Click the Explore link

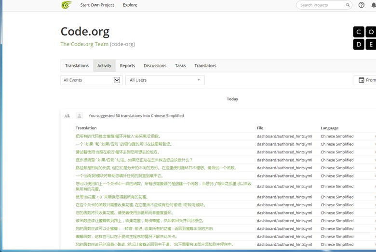[x=130, y=5]
